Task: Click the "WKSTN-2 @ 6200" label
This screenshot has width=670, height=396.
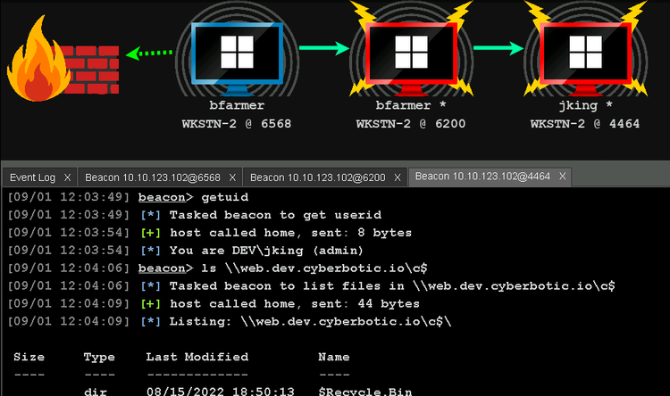Action: [x=411, y=124]
